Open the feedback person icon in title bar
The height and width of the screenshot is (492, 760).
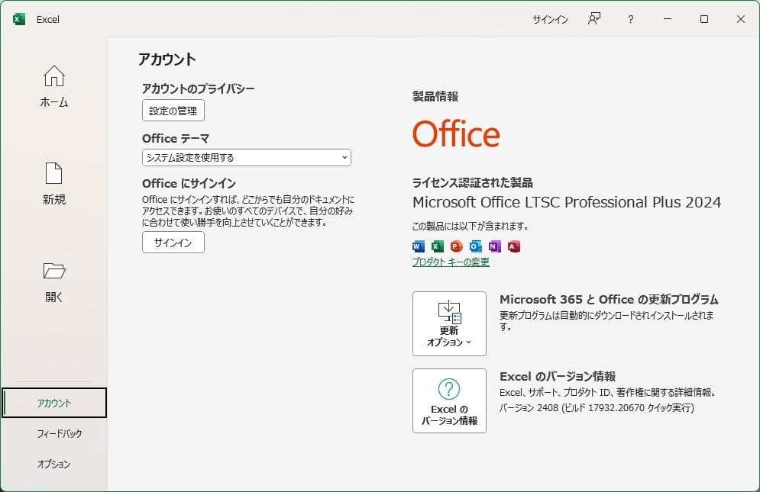click(x=594, y=19)
